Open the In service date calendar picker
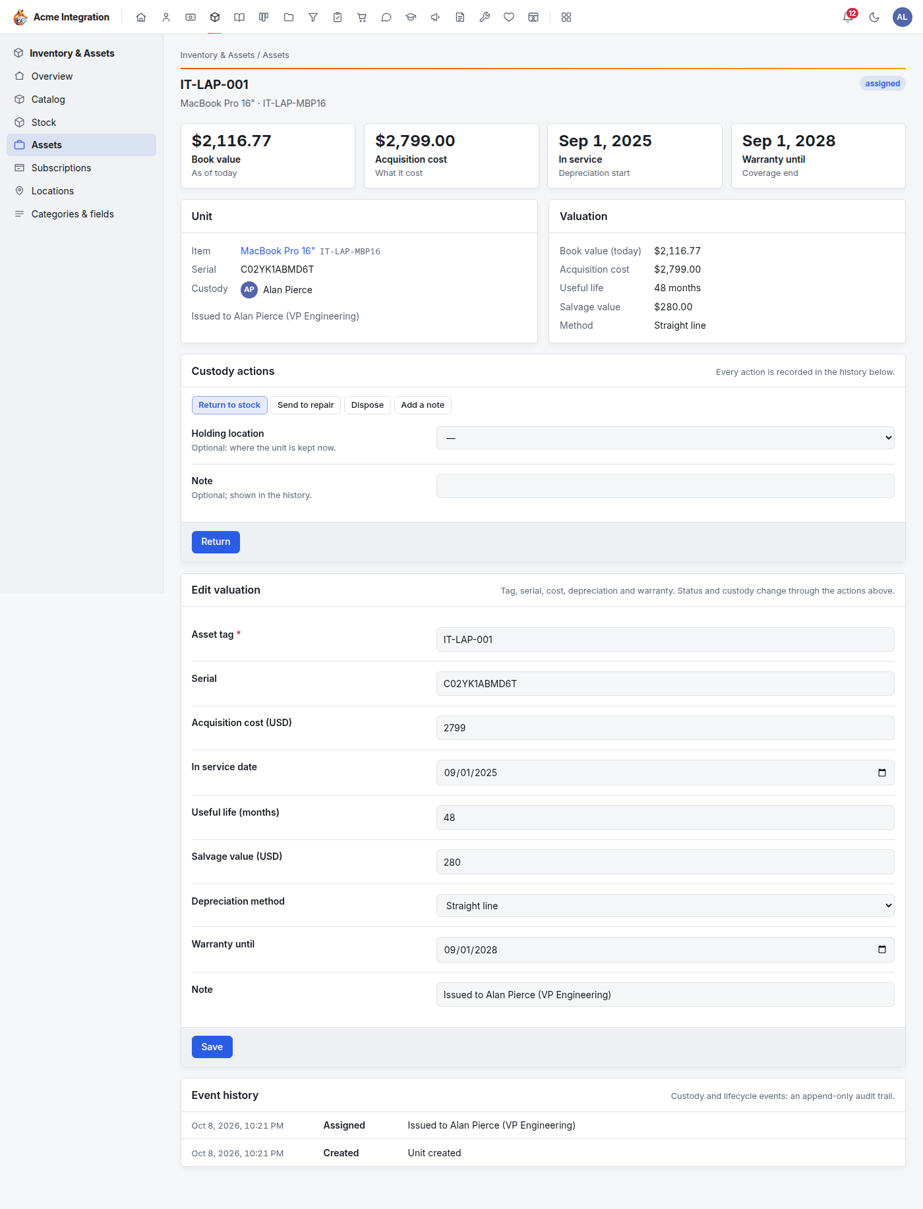The height and width of the screenshot is (1209, 923). click(x=882, y=773)
